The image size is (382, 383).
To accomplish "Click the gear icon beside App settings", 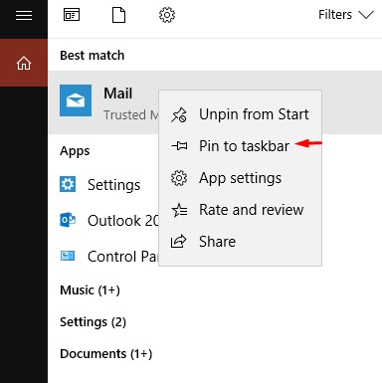I will (179, 178).
